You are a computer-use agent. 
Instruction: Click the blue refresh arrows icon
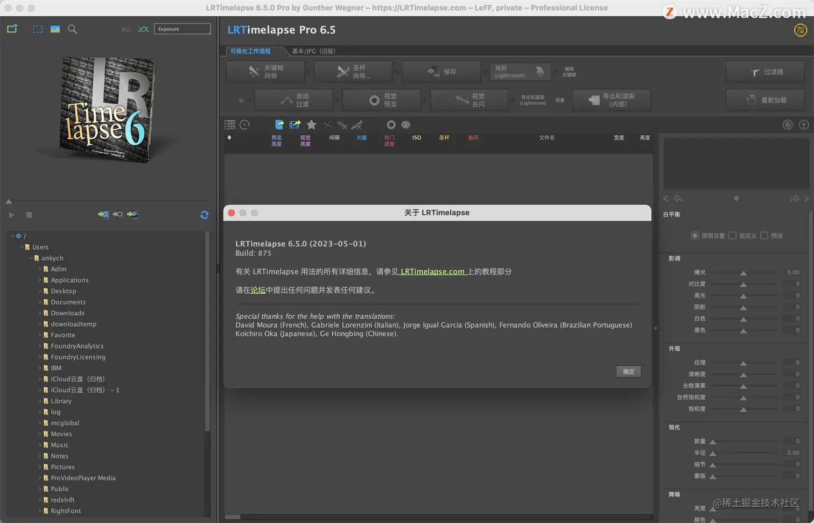coord(205,215)
